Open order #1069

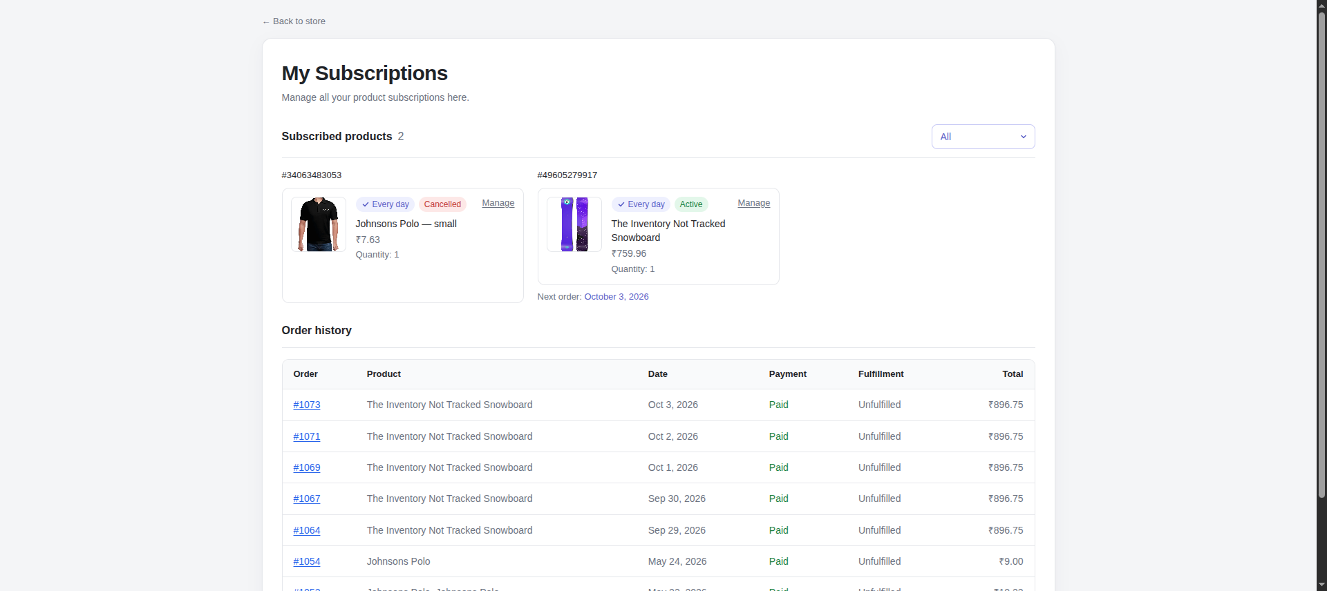tap(307, 467)
